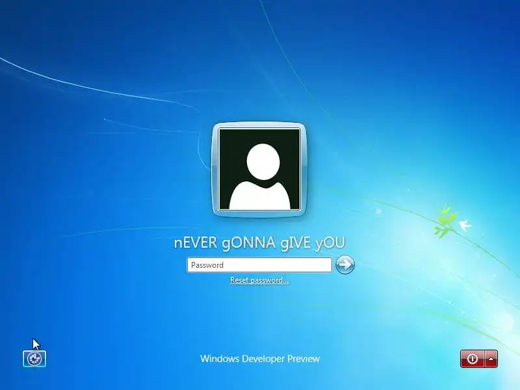Submit password with the arrow button

click(345, 265)
